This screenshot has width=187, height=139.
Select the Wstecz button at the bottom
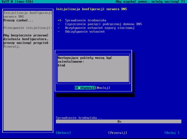pos(63,133)
